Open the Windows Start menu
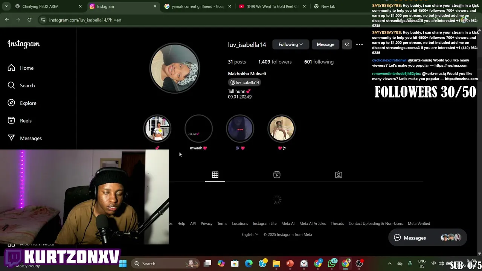 pos(123,264)
